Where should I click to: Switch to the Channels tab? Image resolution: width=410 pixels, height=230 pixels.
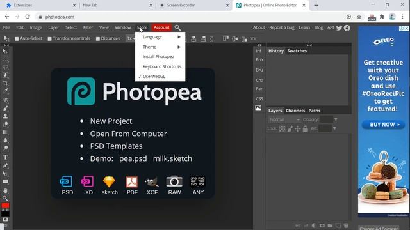click(295, 111)
